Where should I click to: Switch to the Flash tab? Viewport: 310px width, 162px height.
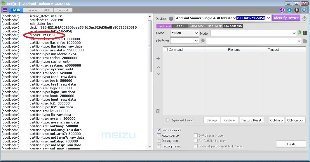16,10
